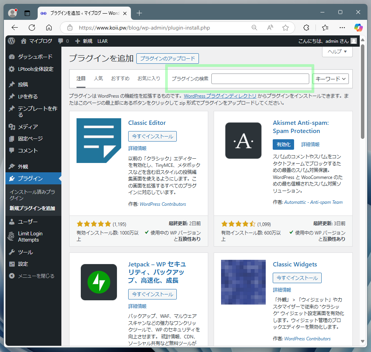This screenshot has width=371, height=352.
Task: Click the page vertical scrollbar thumb
Action: coord(362,91)
